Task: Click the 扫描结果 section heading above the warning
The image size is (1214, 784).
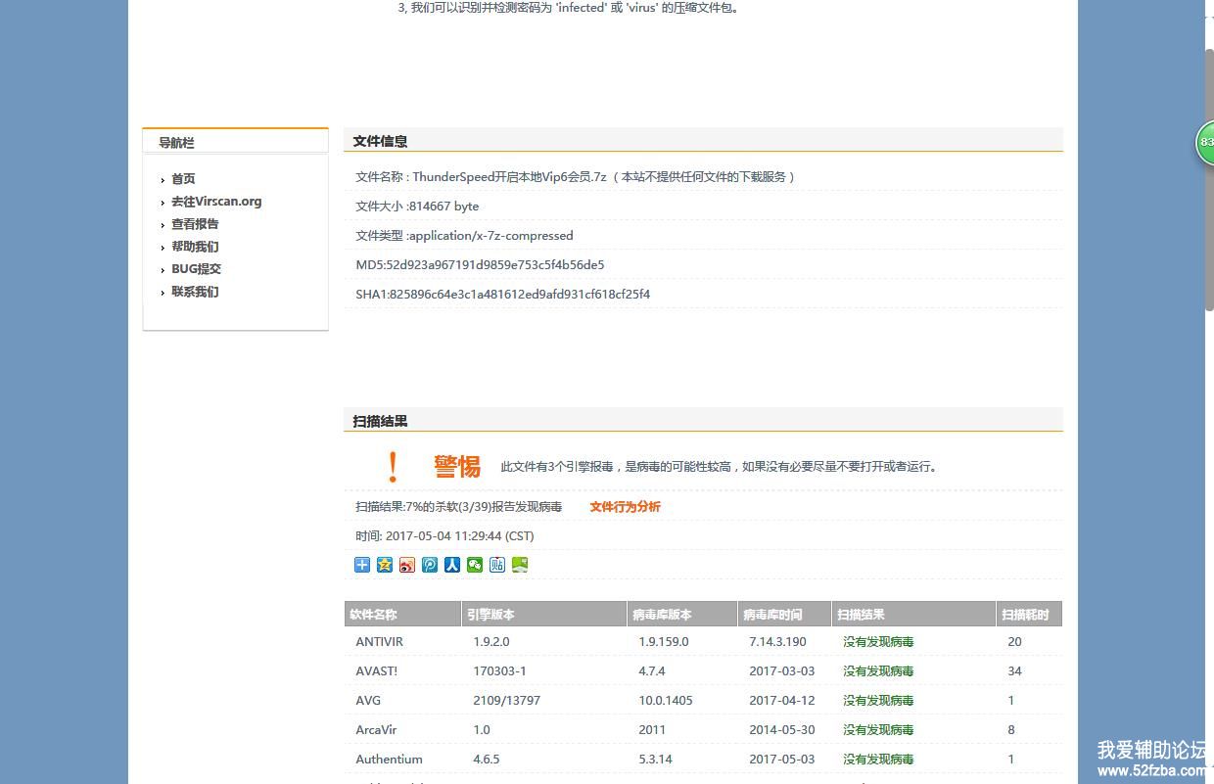Action: (x=380, y=421)
